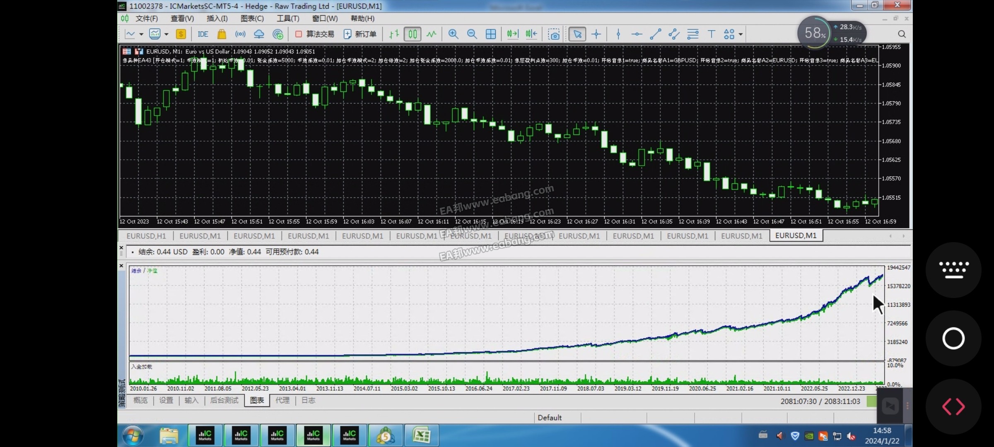This screenshot has width=994, height=447.
Task: Open Excel from the Windows taskbar
Action: (x=421, y=435)
